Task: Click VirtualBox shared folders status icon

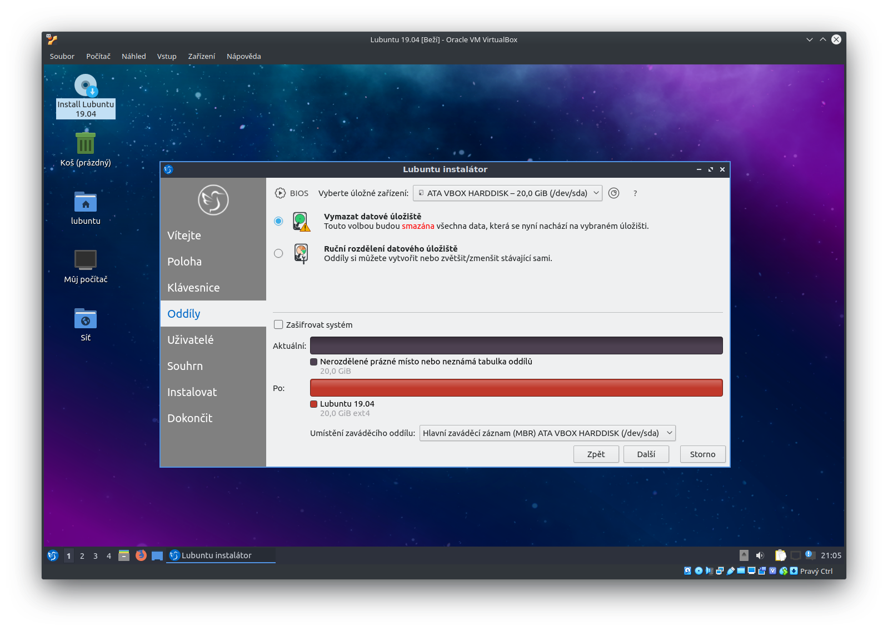Action: (x=741, y=570)
